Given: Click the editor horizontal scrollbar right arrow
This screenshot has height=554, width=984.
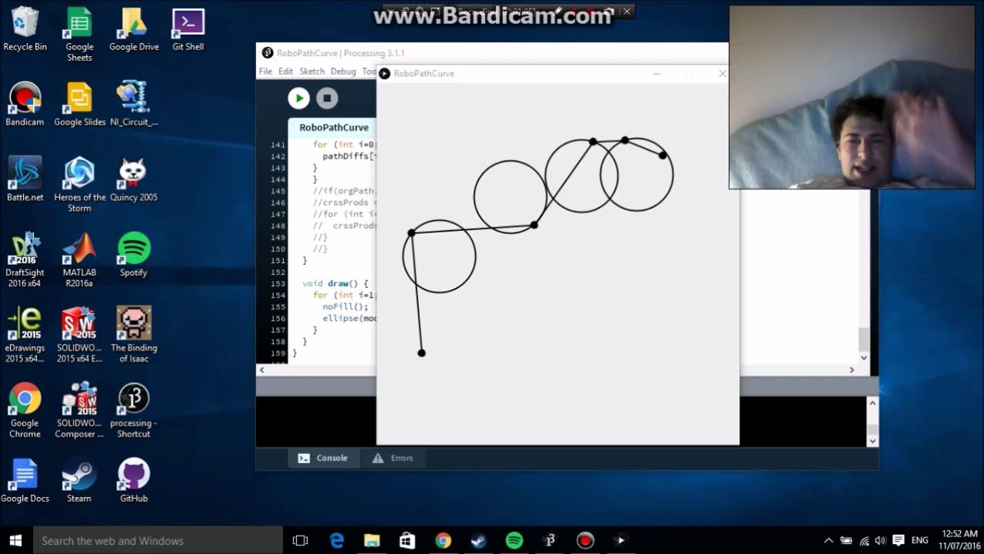Looking at the screenshot, I should (x=852, y=370).
